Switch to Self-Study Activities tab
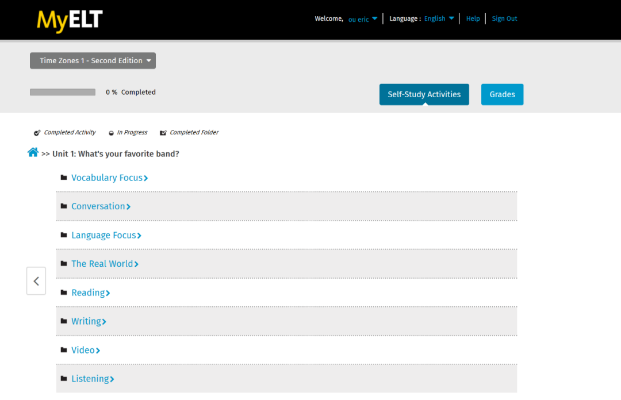 [424, 94]
